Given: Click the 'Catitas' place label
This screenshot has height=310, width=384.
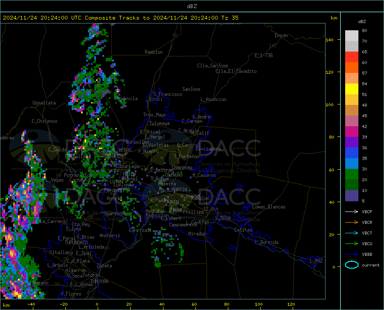Looking at the screenshot, I should (243, 230).
